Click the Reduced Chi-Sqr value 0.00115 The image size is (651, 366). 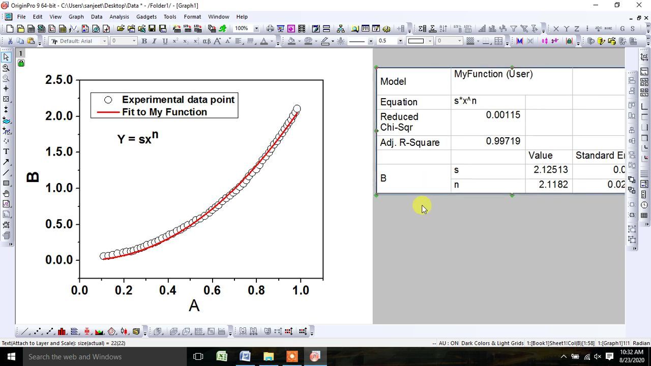click(x=503, y=115)
